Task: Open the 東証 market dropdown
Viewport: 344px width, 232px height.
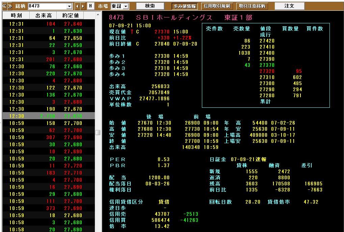Action: click(x=126, y=6)
